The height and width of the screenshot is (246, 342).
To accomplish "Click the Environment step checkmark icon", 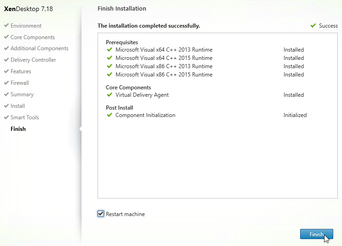I will [x=6, y=25].
